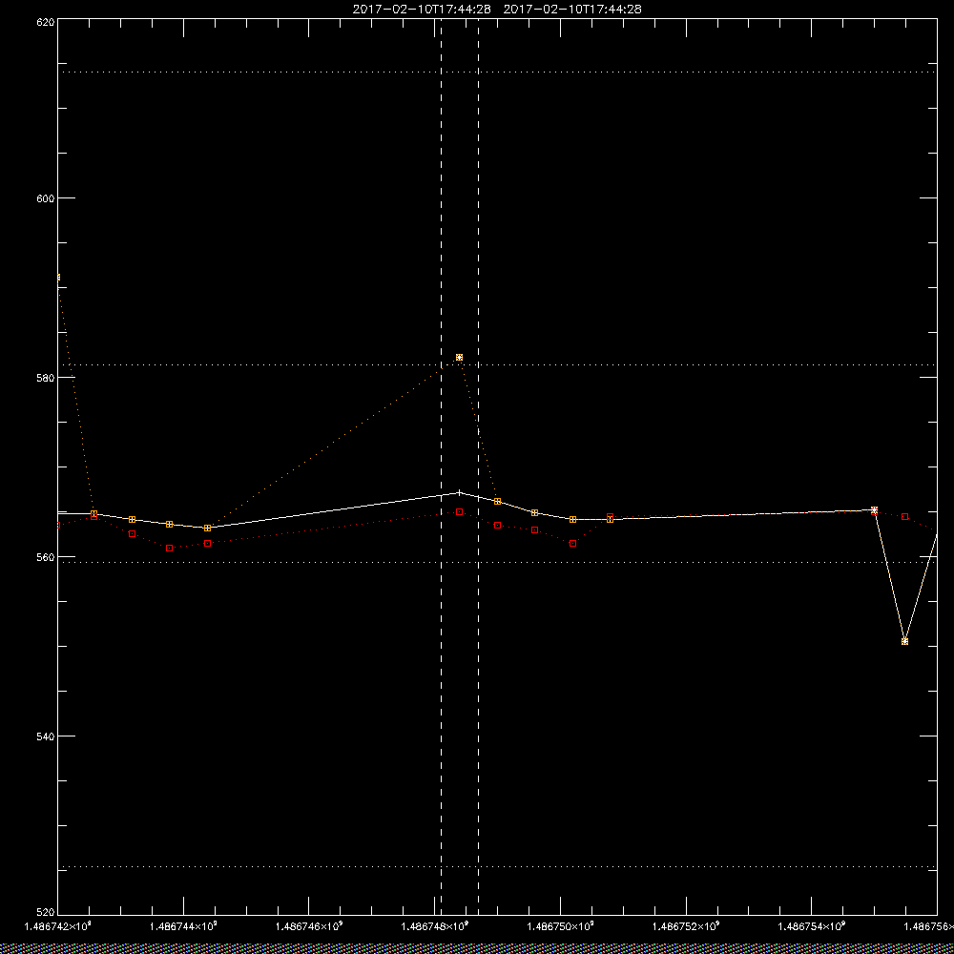The width and height of the screenshot is (954, 954).
Task: Select the red square marker above the sharp dip
Action: coord(904,516)
